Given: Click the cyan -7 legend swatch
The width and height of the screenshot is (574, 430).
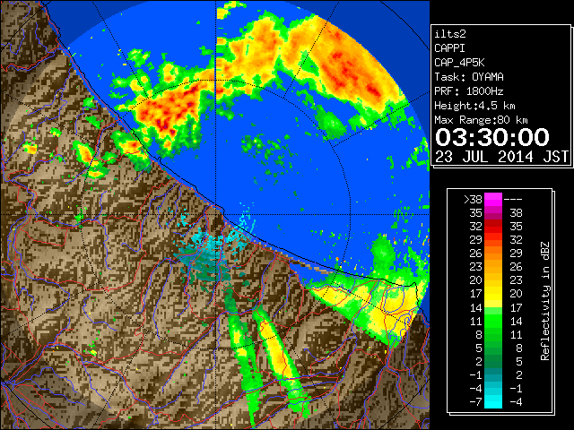Looking at the screenshot, I should tap(493, 402).
